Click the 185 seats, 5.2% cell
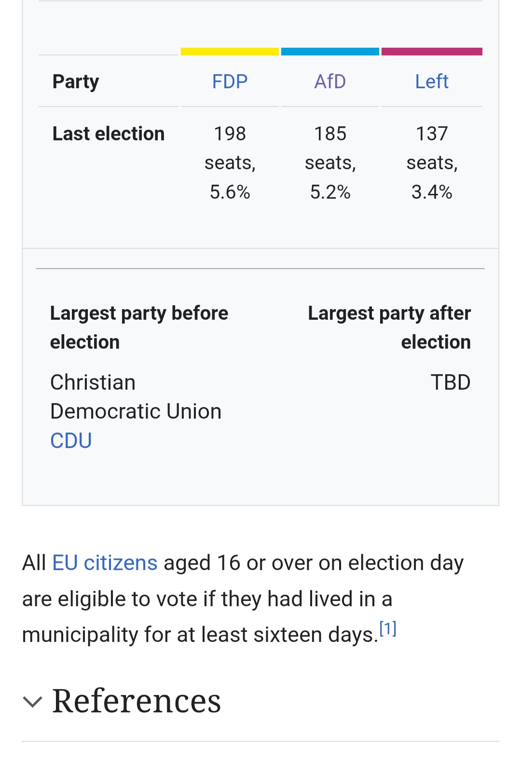The height and width of the screenshot is (764, 521). point(330,163)
